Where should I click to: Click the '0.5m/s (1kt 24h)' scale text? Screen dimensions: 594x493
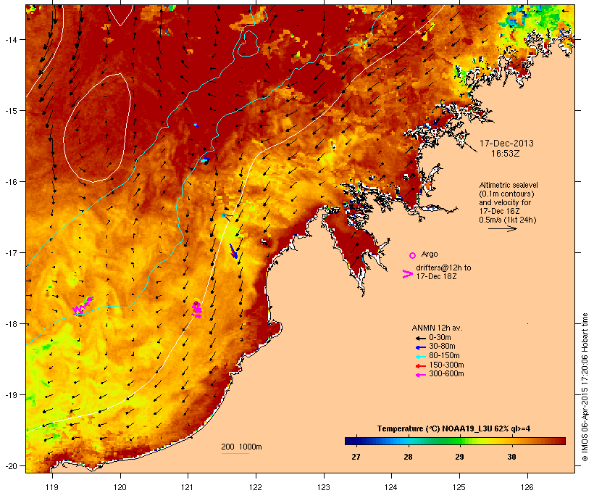tap(508, 220)
